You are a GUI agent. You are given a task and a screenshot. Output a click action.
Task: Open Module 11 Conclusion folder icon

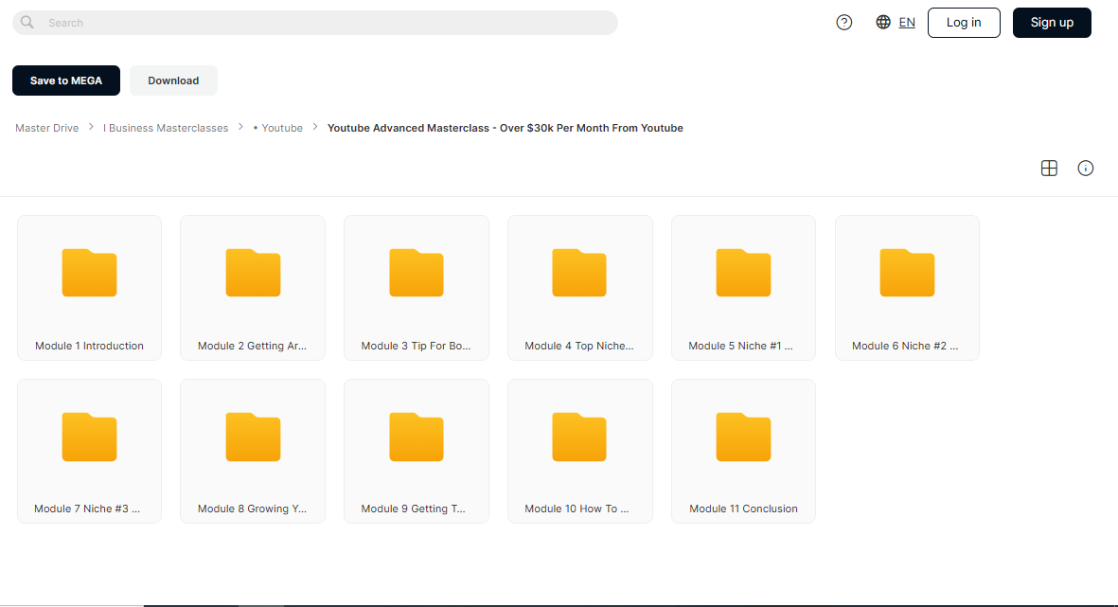pos(744,437)
